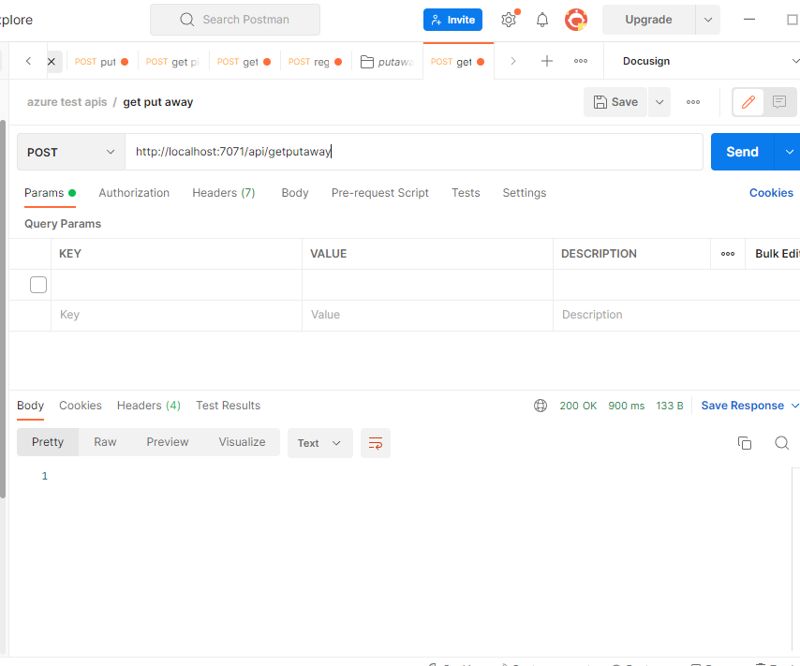The image size is (800, 666).
Task: Click the request URL input field
Action: pyautogui.click(x=414, y=152)
